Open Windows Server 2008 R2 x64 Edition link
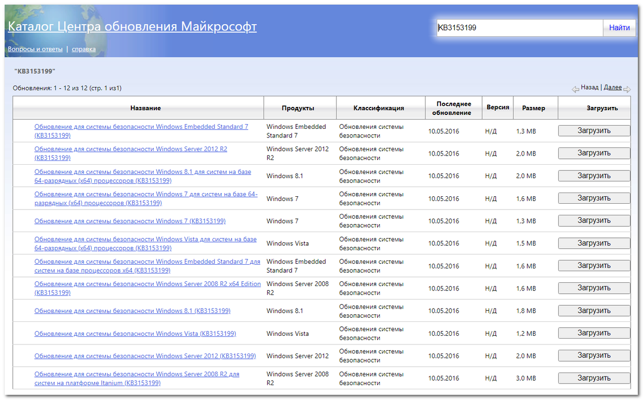Viewport: 643px width, 400px height. click(x=147, y=288)
